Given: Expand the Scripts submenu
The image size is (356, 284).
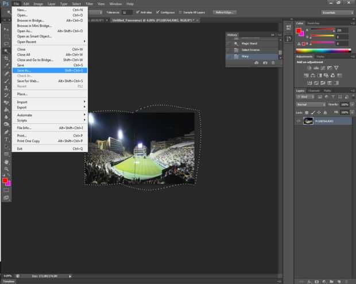Looking at the screenshot, I should (50, 120).
